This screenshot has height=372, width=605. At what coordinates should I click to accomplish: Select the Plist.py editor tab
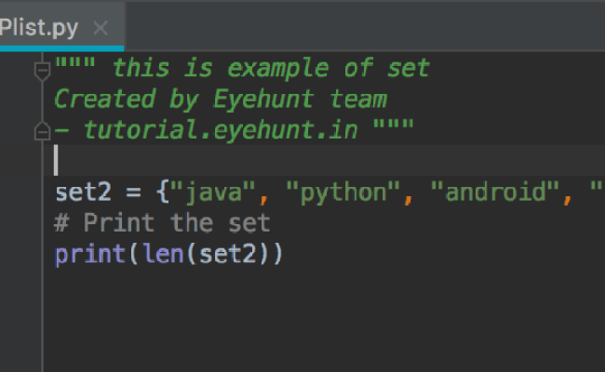60,27
